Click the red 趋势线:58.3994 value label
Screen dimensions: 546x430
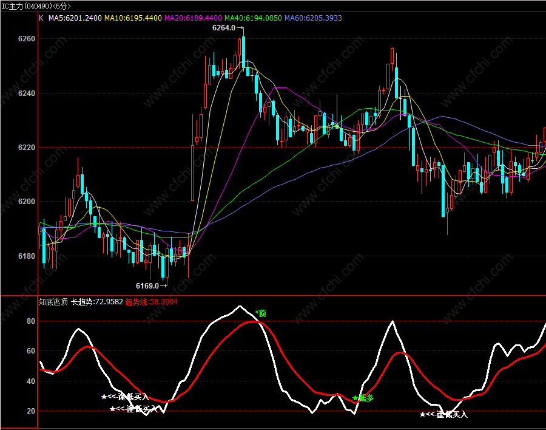152,302
